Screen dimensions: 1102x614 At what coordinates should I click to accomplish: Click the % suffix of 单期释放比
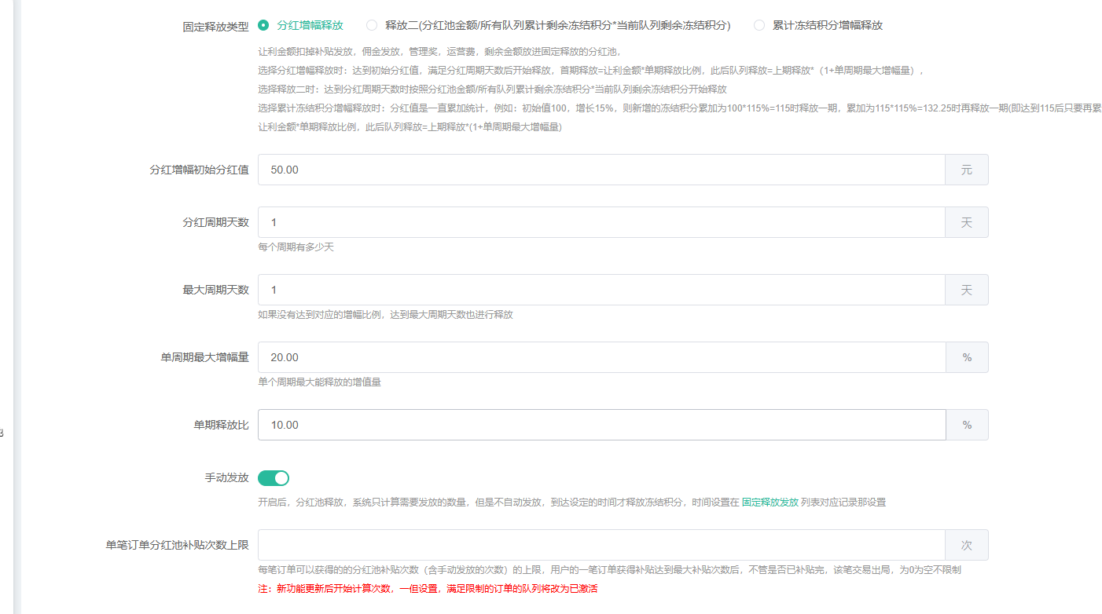coord(966,425)
